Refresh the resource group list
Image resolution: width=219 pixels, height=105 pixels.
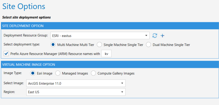(x=155, y=36)
